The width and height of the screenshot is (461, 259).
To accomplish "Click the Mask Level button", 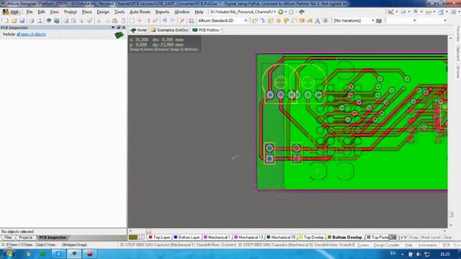I will tap(431, 237).
